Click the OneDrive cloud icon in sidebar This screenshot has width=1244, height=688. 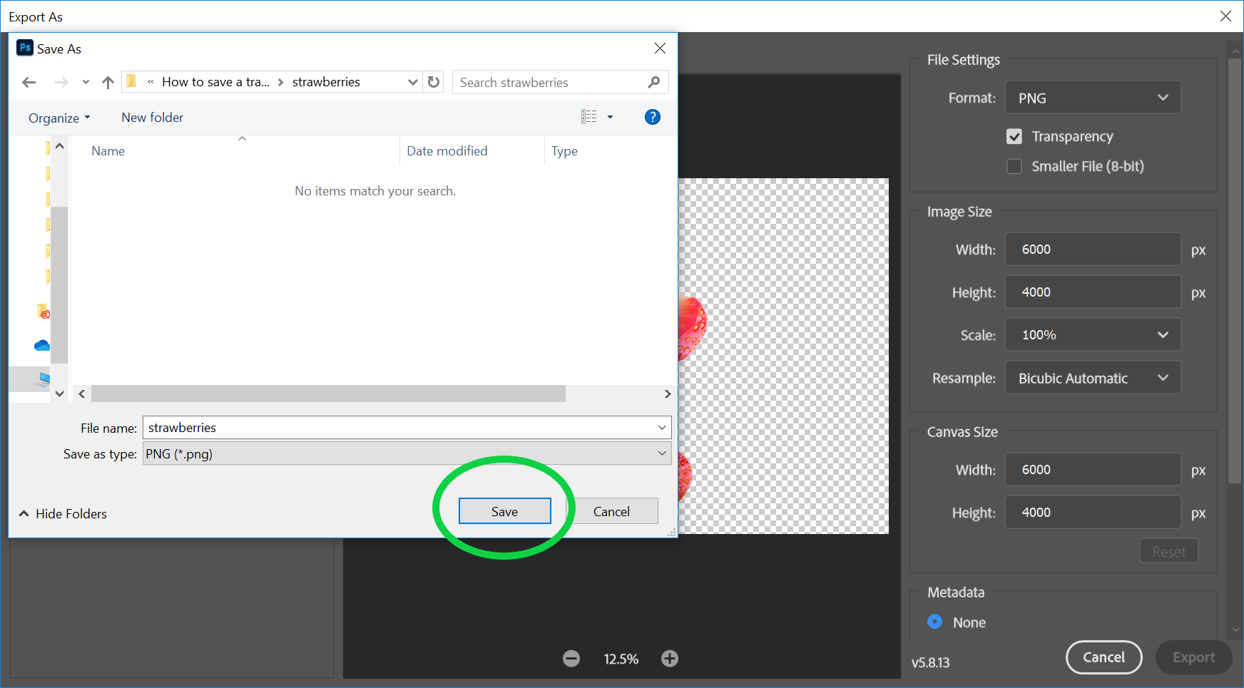point(42,346)
